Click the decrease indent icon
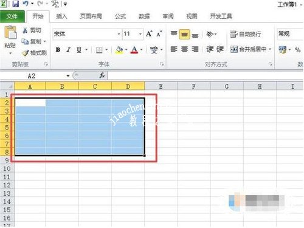This screenshot has height=228, width=304. point(210,49)
